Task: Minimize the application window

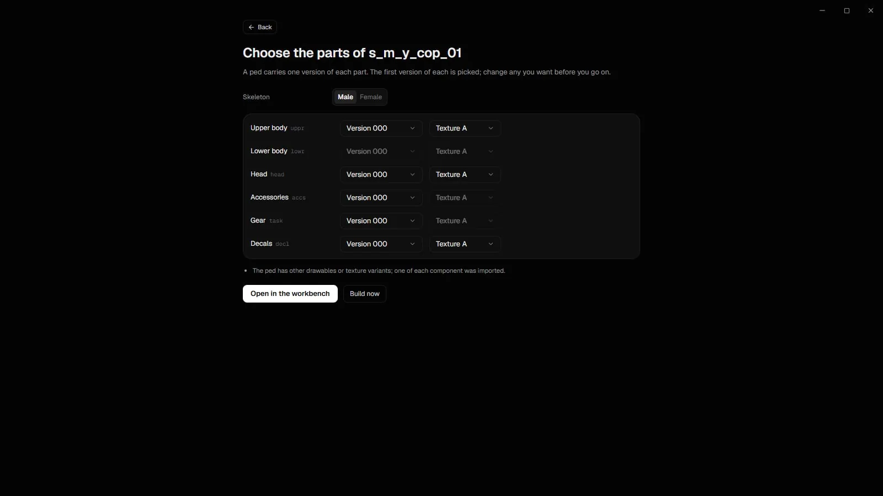Action: [x=822, y=10]
